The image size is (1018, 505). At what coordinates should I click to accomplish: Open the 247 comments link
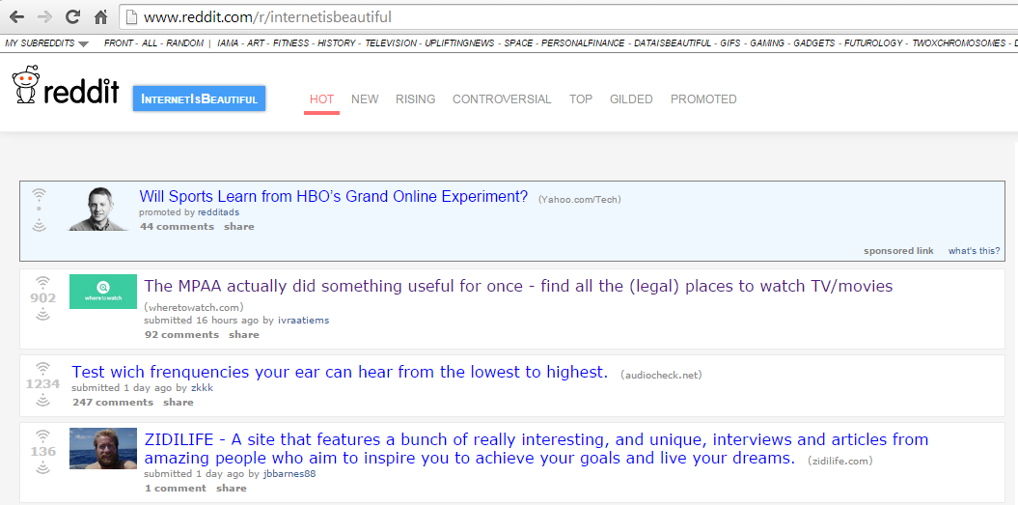[113, 403]
